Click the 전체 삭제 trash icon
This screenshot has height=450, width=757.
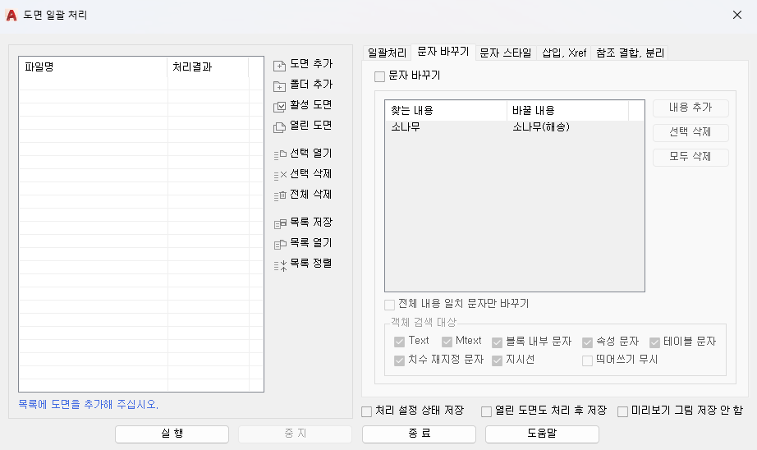point(280,195)
